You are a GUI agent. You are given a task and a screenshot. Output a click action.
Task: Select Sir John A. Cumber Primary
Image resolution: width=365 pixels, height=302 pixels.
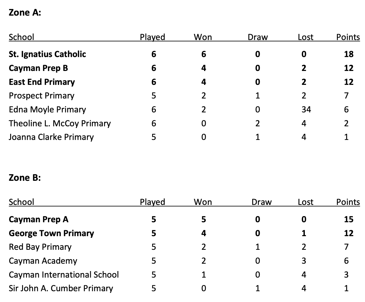[x=61, y=288]
